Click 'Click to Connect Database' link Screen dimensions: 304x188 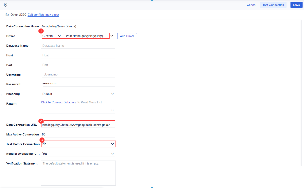click(x=59, y=102)
